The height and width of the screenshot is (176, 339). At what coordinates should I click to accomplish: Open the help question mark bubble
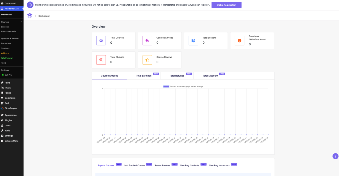pos(335,156)
